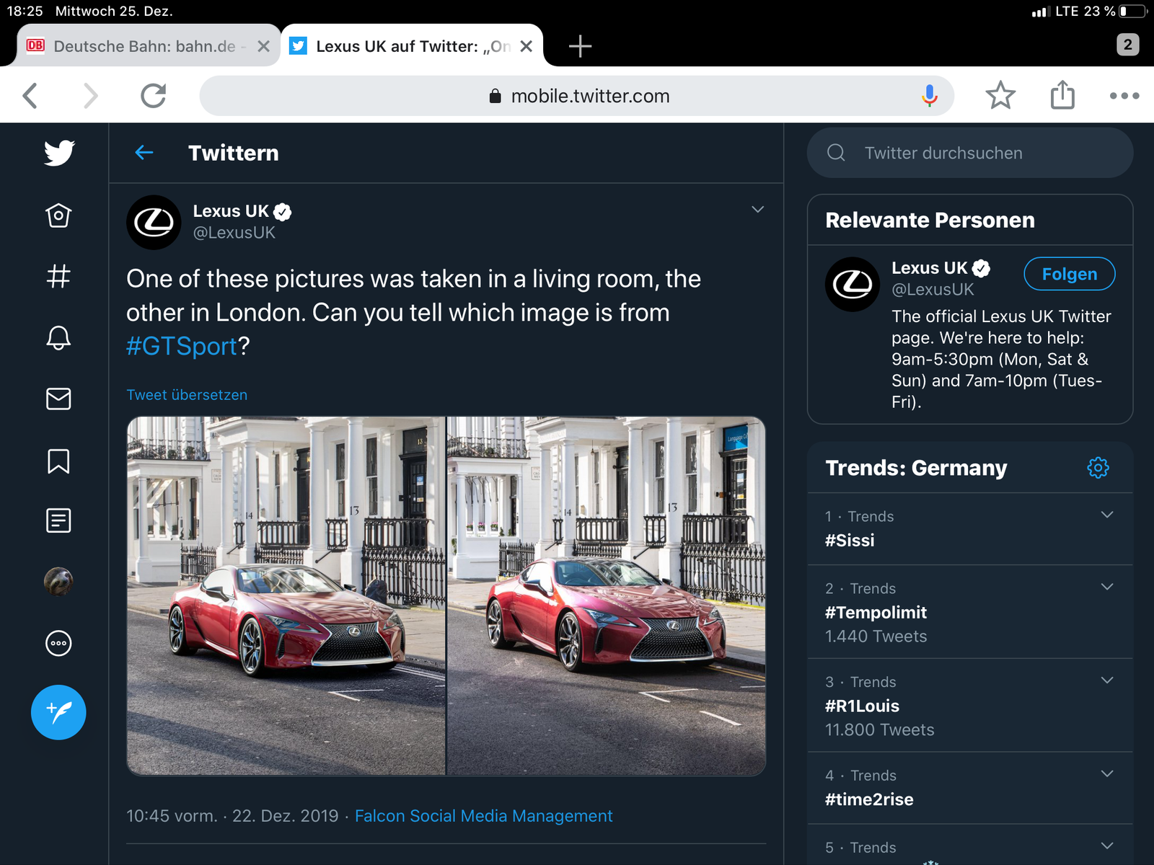Open Messages envelope icon

58,399
